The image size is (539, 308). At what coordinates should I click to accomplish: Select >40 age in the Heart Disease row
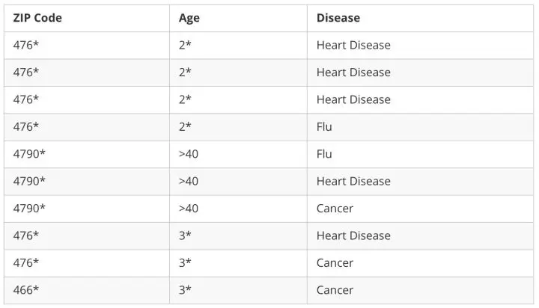189,181
